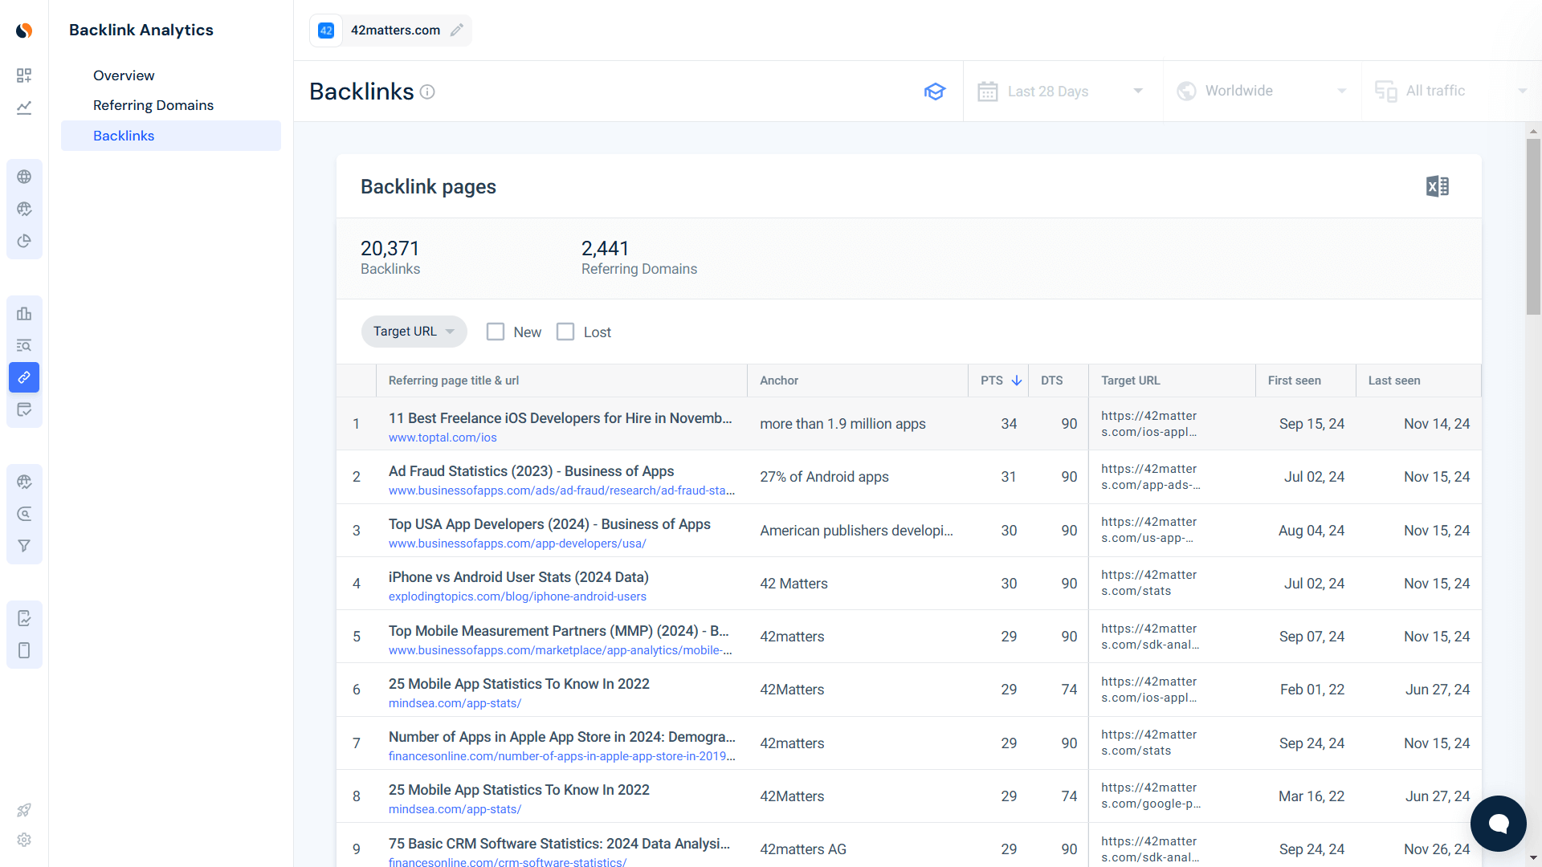Click anchor '42matters AG' in row 9
The height and width of the screenshot is (867, 1542).
(x=803, y=849)
